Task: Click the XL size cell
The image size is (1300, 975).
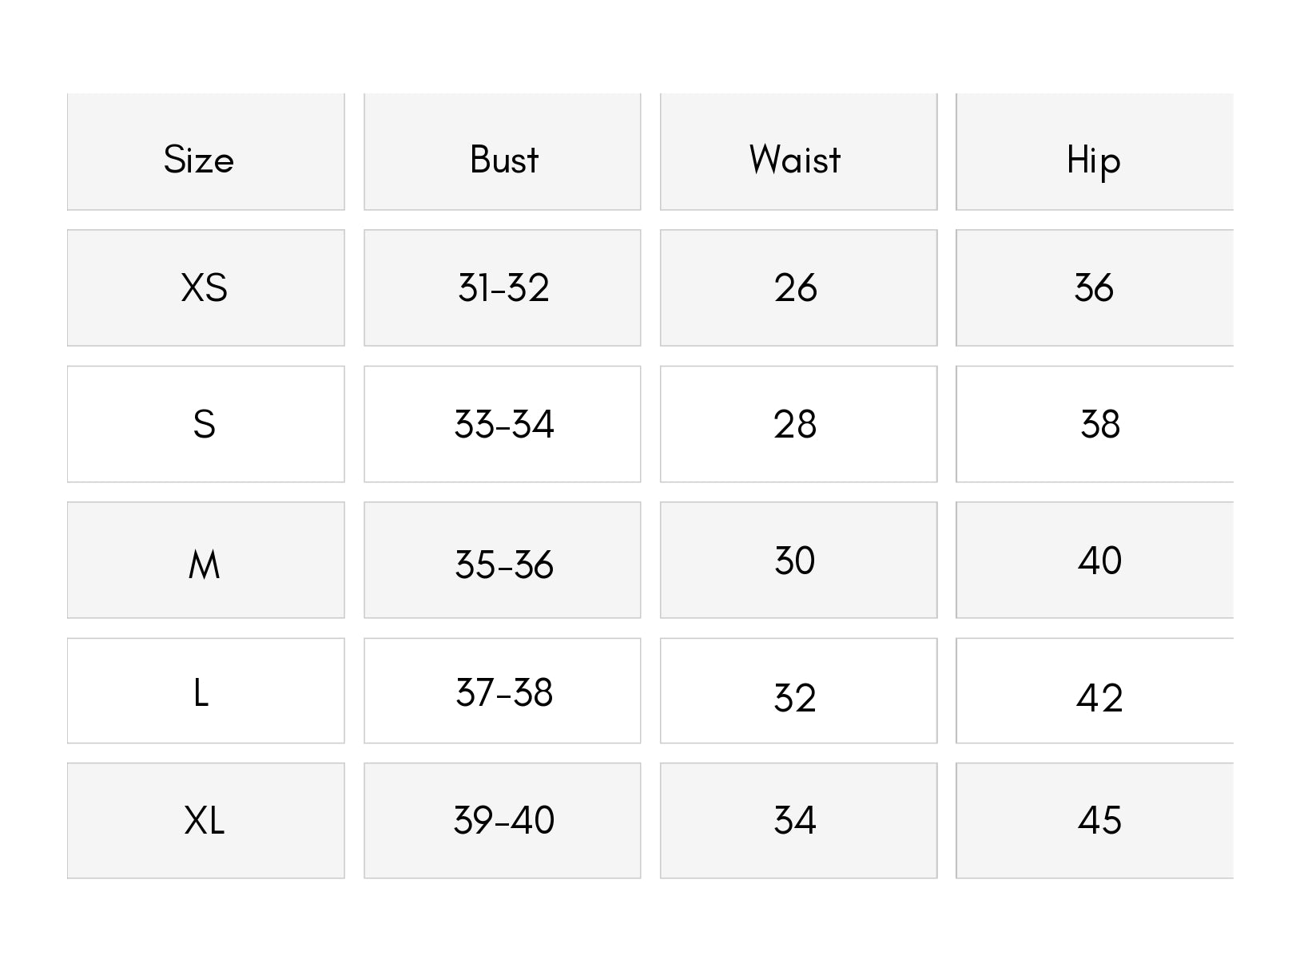Action: (205, 820)
